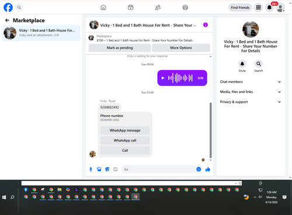Click the chat header profile picture

(x=94, y=25)
